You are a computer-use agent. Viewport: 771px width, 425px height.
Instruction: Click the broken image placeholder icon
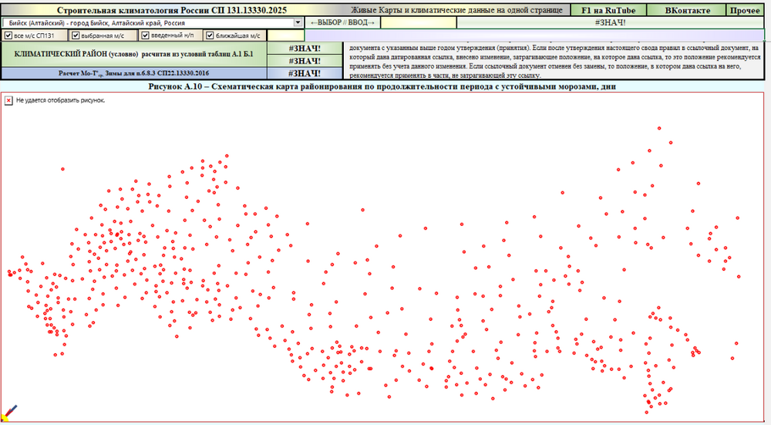[8, 100]
